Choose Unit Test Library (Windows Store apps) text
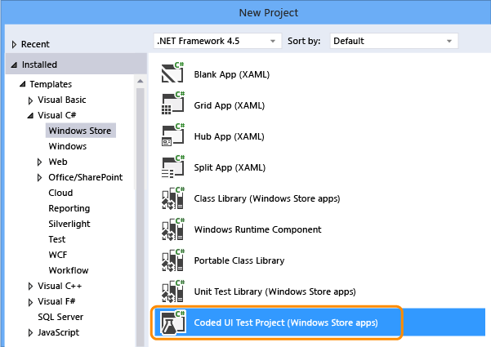 click(275, 291)
